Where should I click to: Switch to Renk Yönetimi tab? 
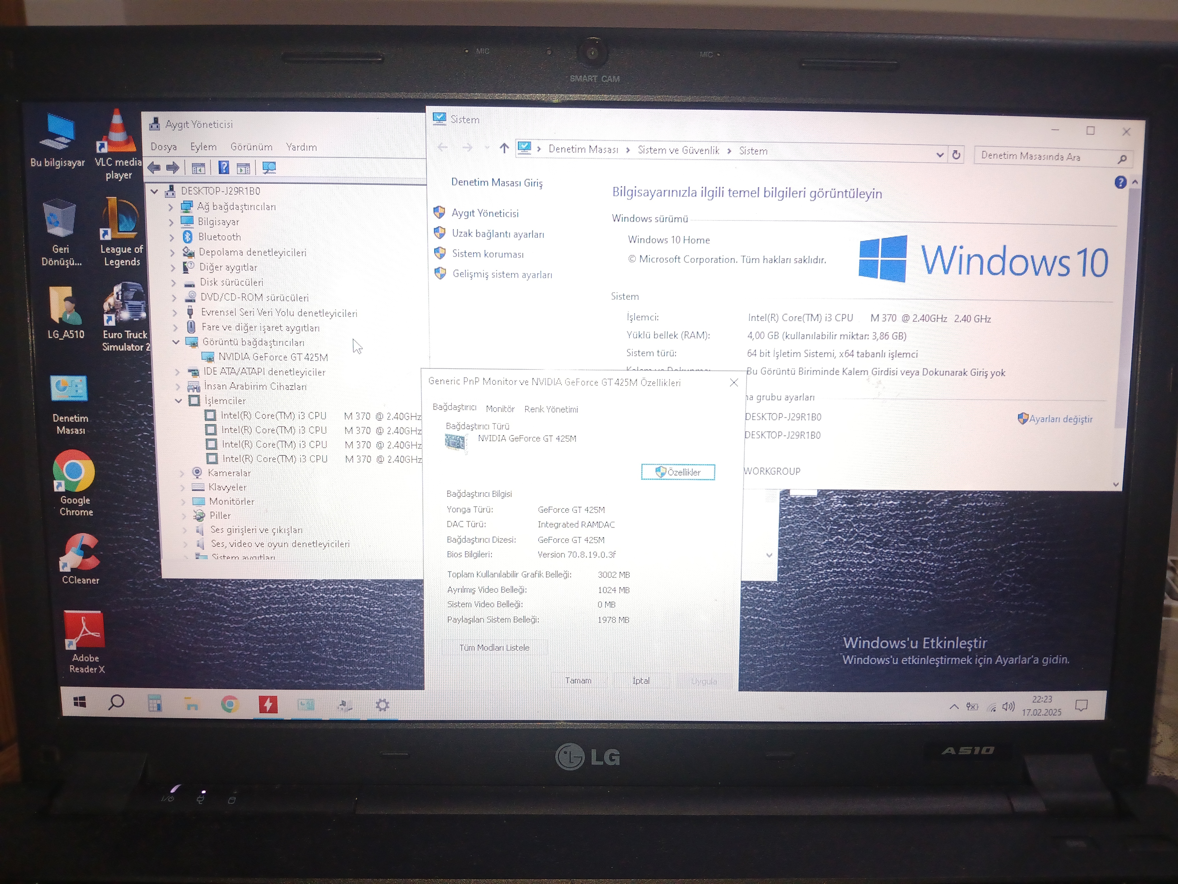pyautogui.click(x=551, y=409)
